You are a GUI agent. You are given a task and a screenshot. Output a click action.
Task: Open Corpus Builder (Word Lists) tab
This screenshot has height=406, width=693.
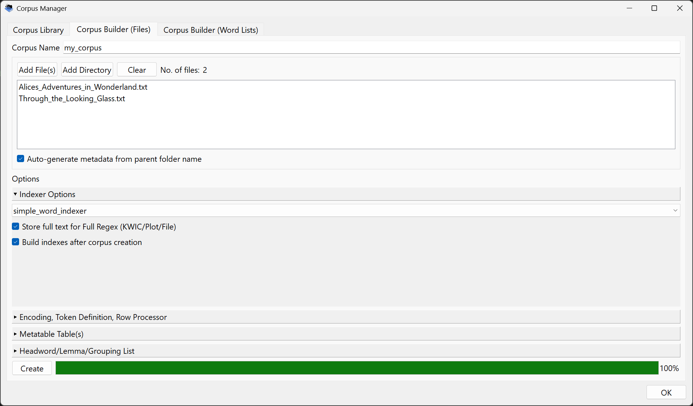point(211,30)
